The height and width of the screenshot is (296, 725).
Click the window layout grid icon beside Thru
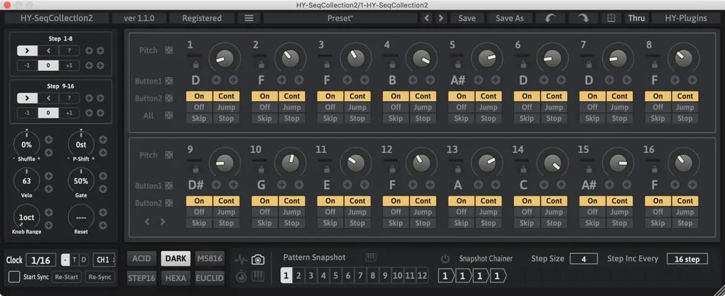coord(611,18)
